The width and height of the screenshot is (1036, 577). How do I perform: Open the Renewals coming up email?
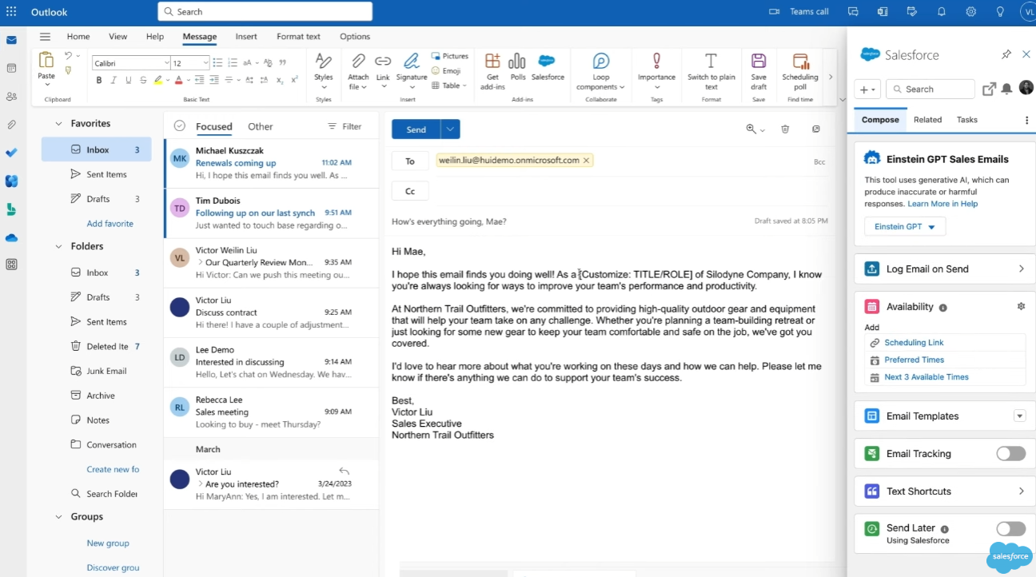[272, 163]
